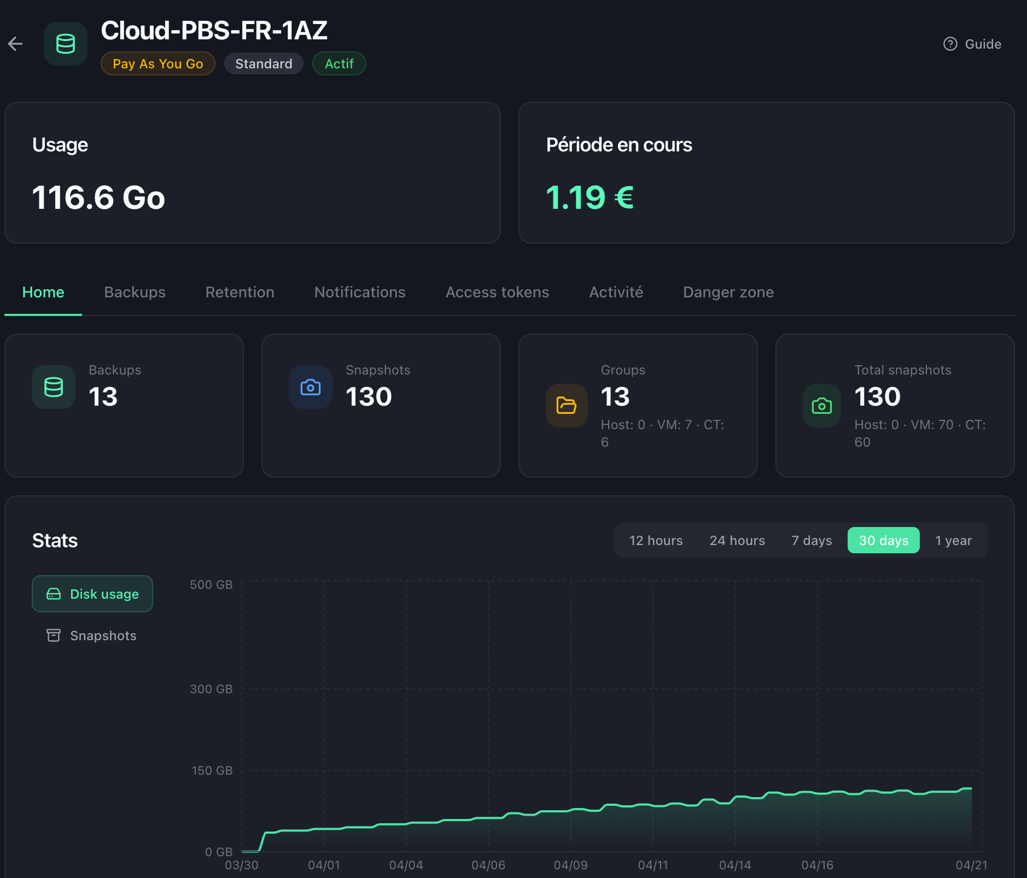Click the Total snapshots camera icon
This screenshot has height=878, width=1027.
pyautogui.click(x=822, y=406)
